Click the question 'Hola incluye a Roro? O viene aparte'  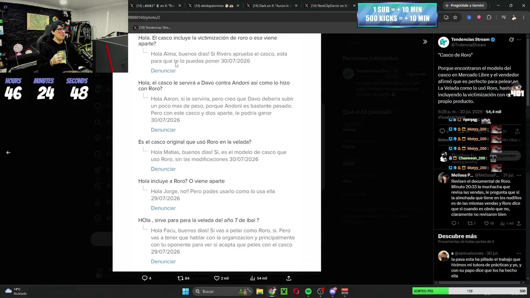click(181, 181)
